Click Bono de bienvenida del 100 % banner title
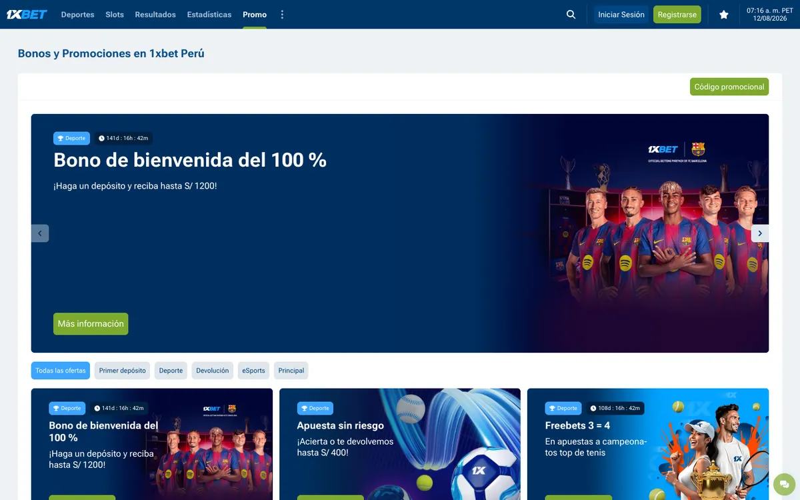 point(190,160)
